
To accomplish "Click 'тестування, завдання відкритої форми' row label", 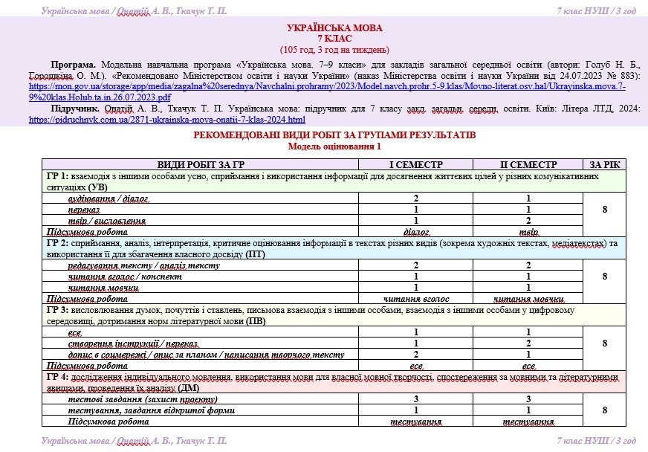I will pyautogui.click(x=152, y=410).
